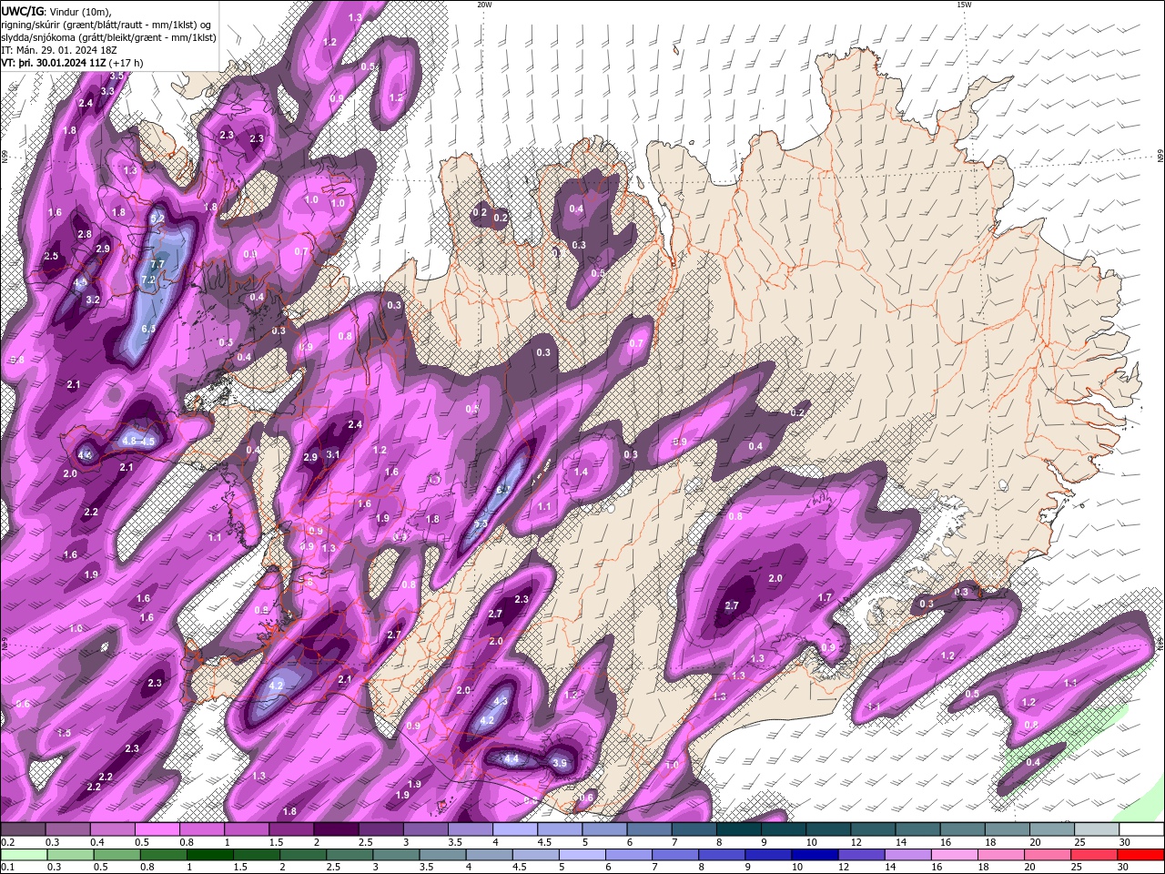The image size is (1165, 874).
Task: Click the '2.8' precipitation value on the map
Action: pos(85,234)
